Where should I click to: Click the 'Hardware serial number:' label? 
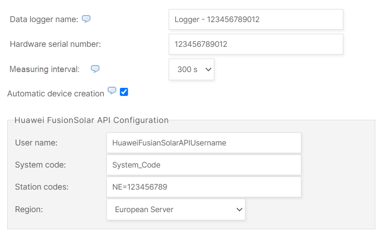tap(55, 44)
